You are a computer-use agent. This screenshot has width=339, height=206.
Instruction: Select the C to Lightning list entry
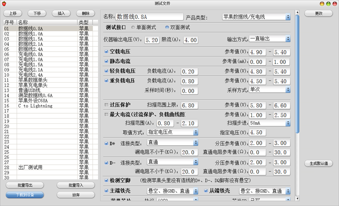tap(35, 106)
